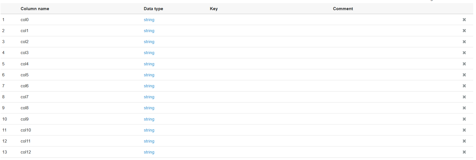Remove col12 using the X icon
Viewport: 476px width, 160px height.
[x=464, y=152]
